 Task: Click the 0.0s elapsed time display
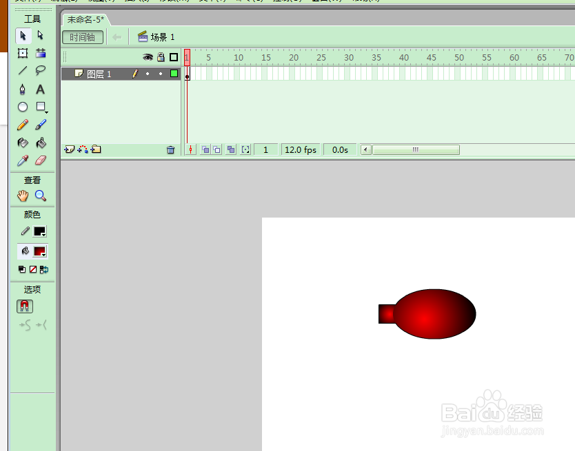[340, 149]
